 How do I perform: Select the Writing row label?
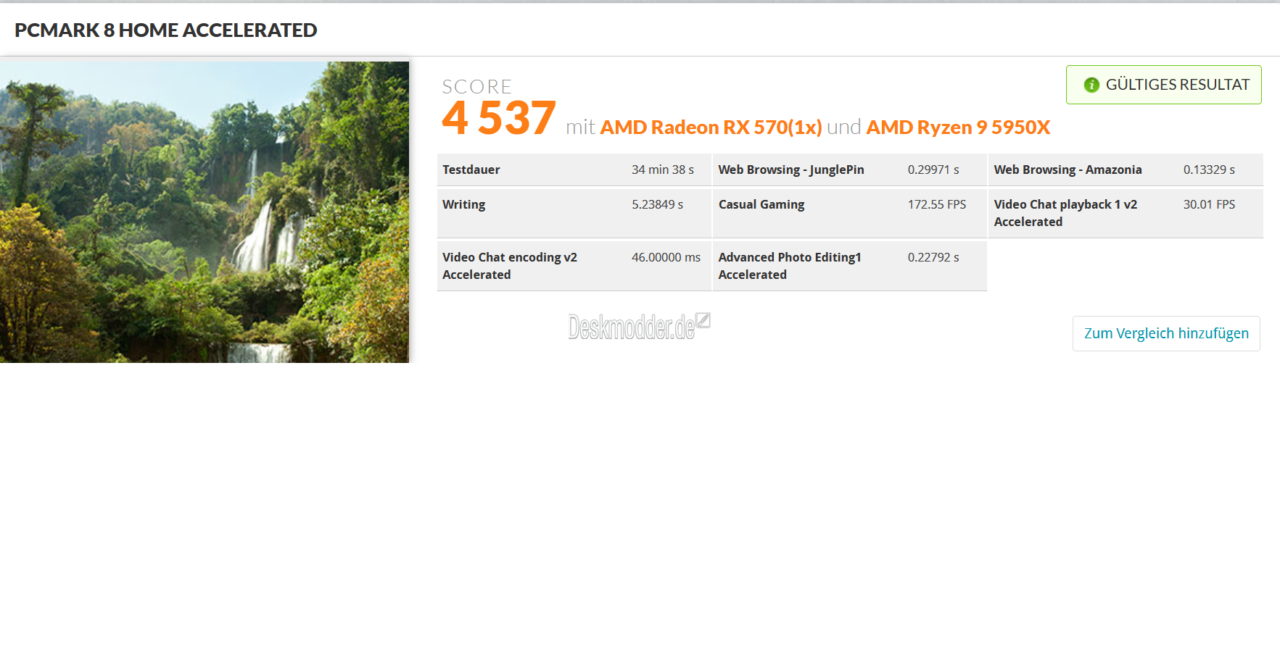click(x=464, y=204)
